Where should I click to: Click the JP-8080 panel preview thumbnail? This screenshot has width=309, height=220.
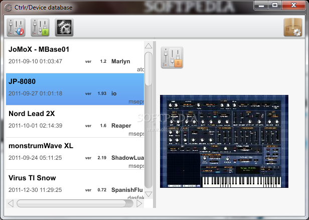224,141
